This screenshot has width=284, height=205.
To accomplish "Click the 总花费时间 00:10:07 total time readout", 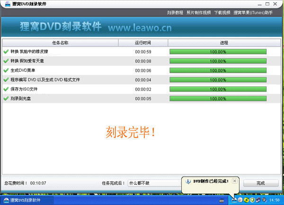I will [25, 183].
